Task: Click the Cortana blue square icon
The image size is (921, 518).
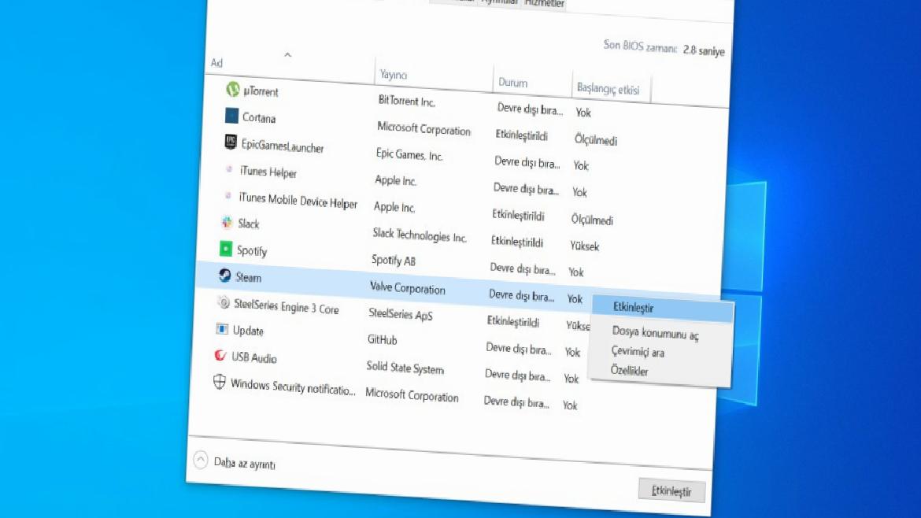Action: (231, 116)
